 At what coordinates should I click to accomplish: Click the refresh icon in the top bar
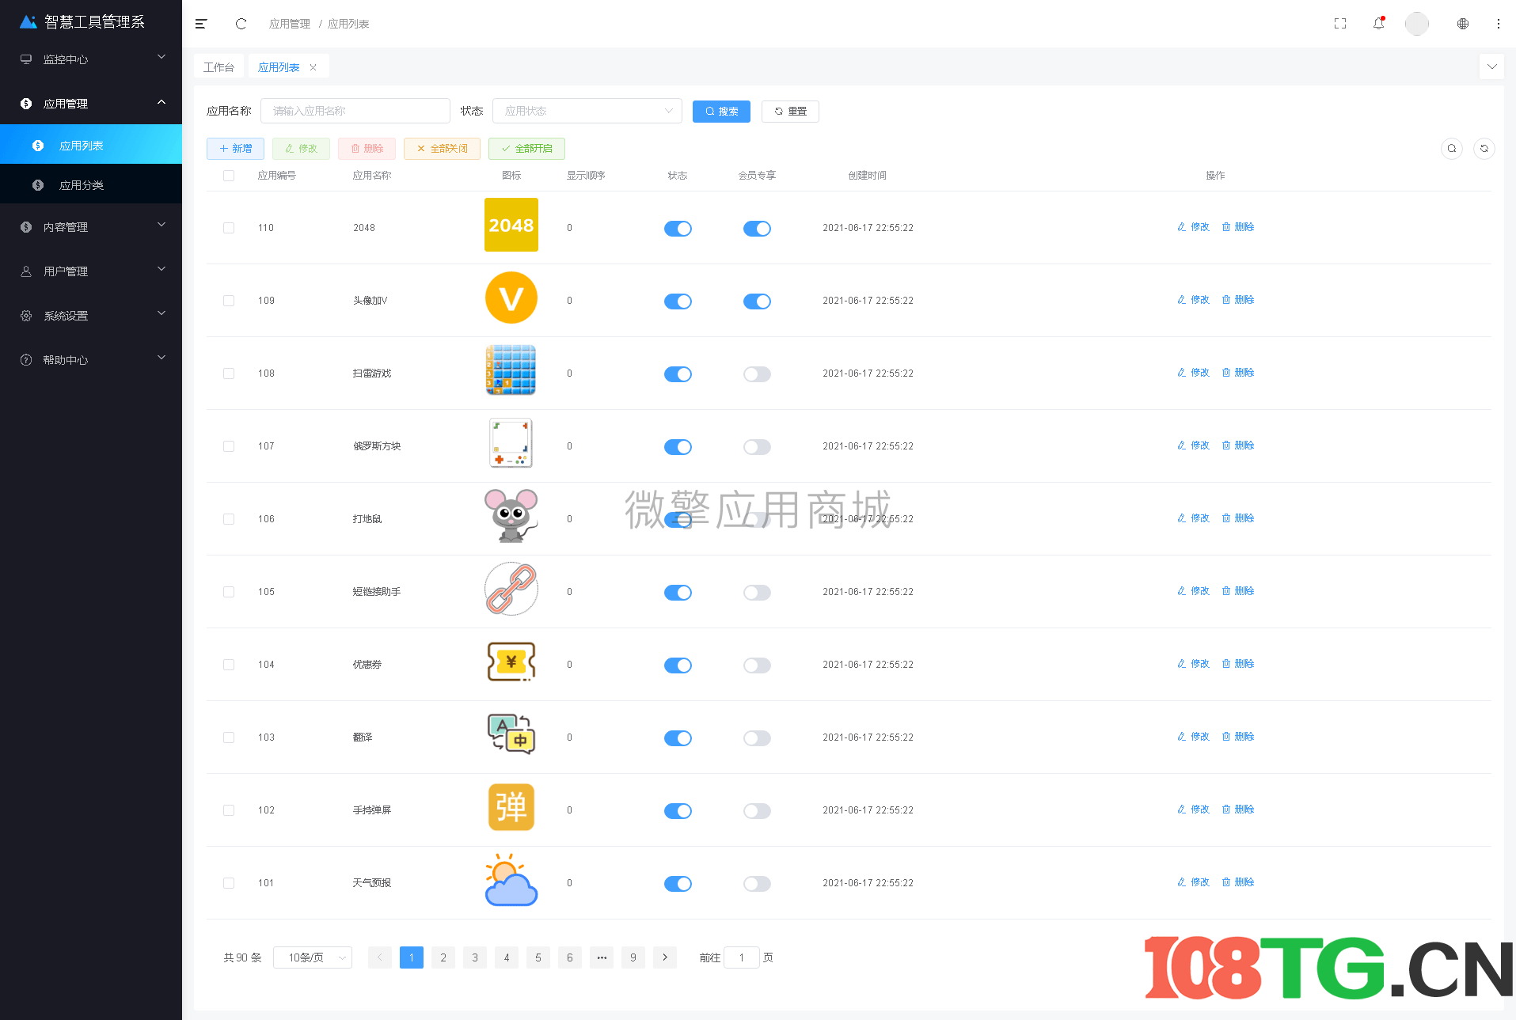(241, 24)
